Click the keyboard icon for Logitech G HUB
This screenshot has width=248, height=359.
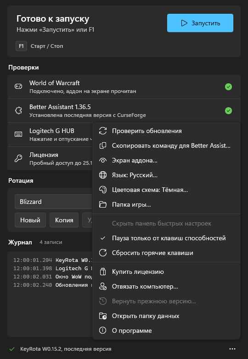[18, 134]
